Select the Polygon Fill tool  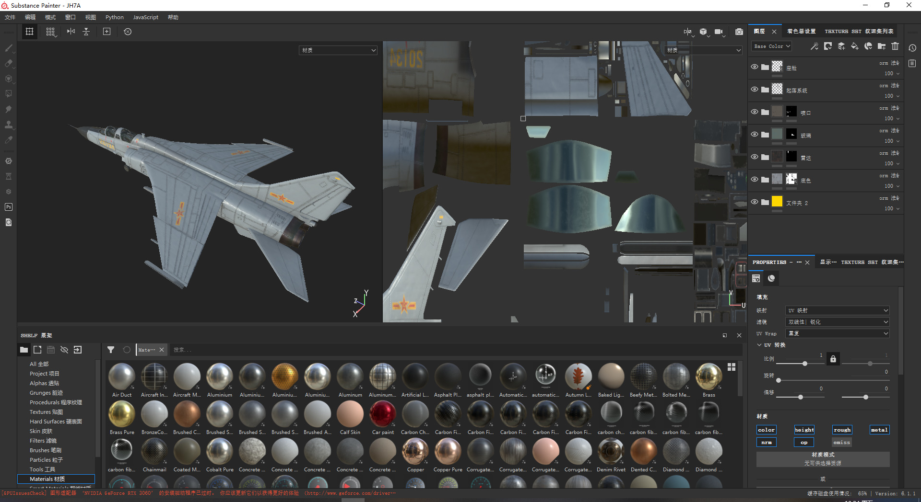click(9, 94)
